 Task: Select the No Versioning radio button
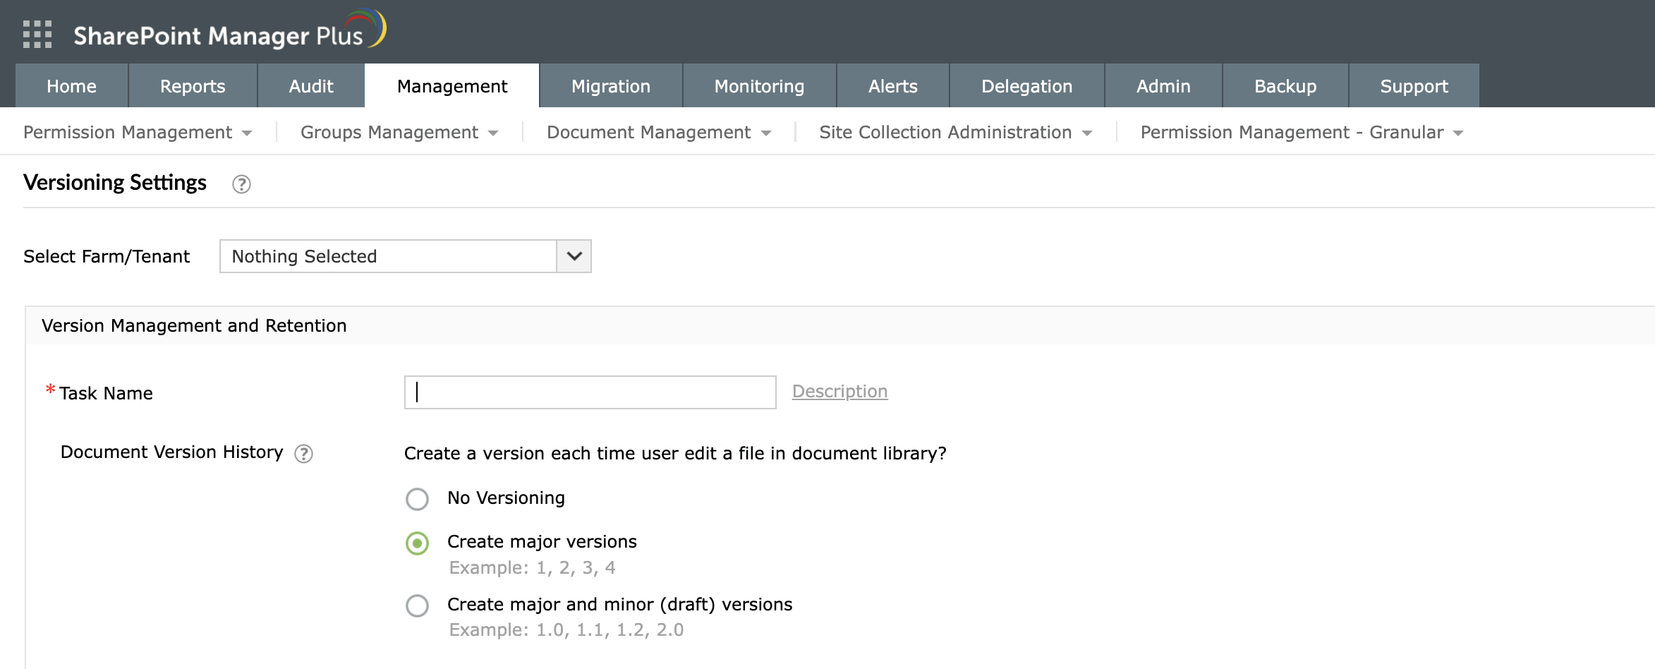tap(417, 499)
